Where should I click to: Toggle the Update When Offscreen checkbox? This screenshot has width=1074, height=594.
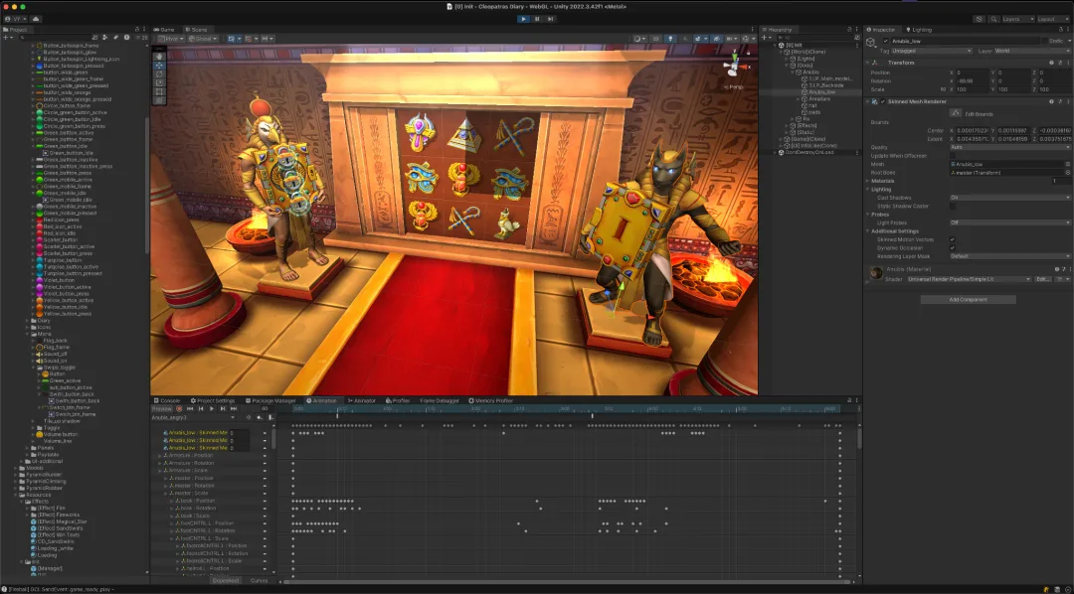pyautogui.click(x=952, y=156)
